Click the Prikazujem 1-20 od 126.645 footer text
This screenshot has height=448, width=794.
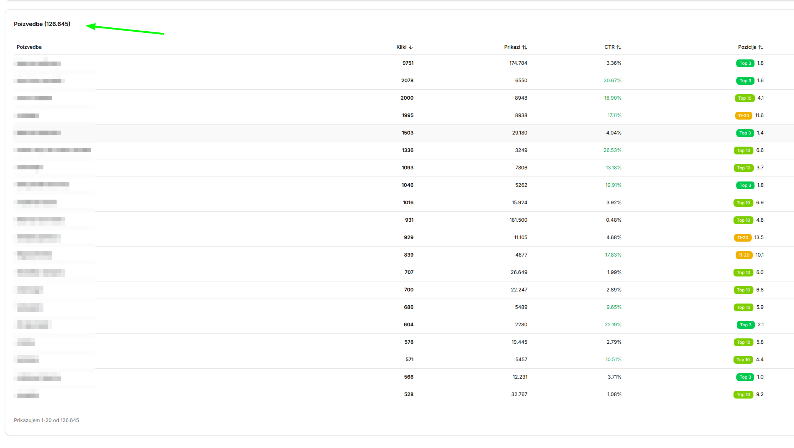pyautogui.click(x=46, y=420)
